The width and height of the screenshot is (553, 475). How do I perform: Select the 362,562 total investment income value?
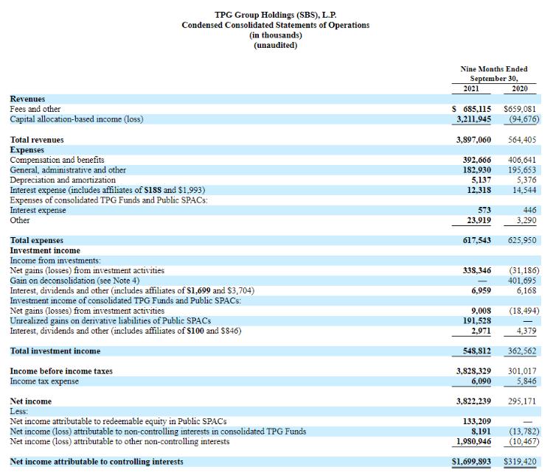[x=522, y=351]
